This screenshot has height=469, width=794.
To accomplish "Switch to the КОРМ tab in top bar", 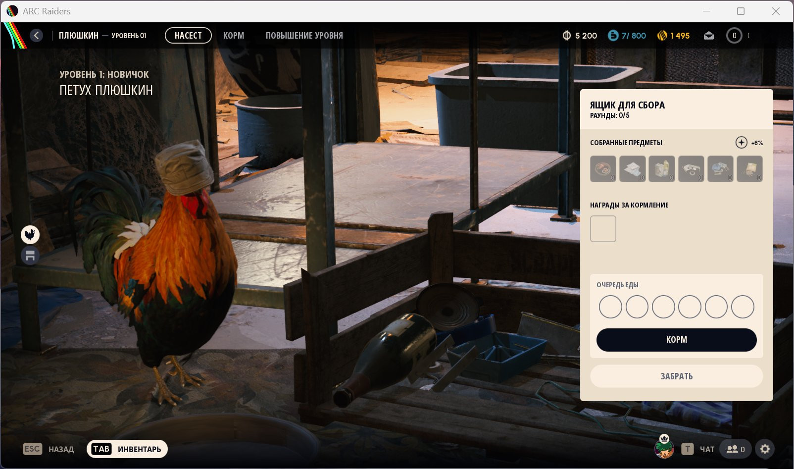I will tap(234, 36).
